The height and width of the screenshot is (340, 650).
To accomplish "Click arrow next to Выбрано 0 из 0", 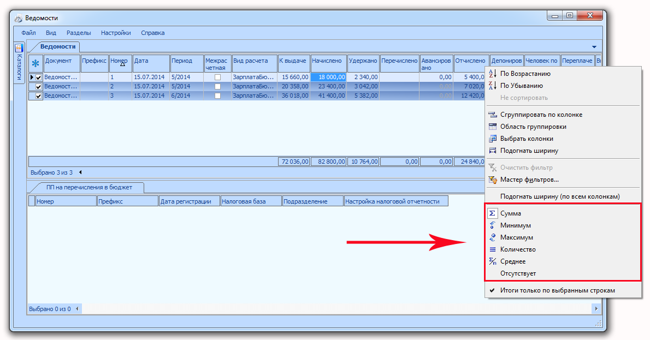I will point(77,308).
